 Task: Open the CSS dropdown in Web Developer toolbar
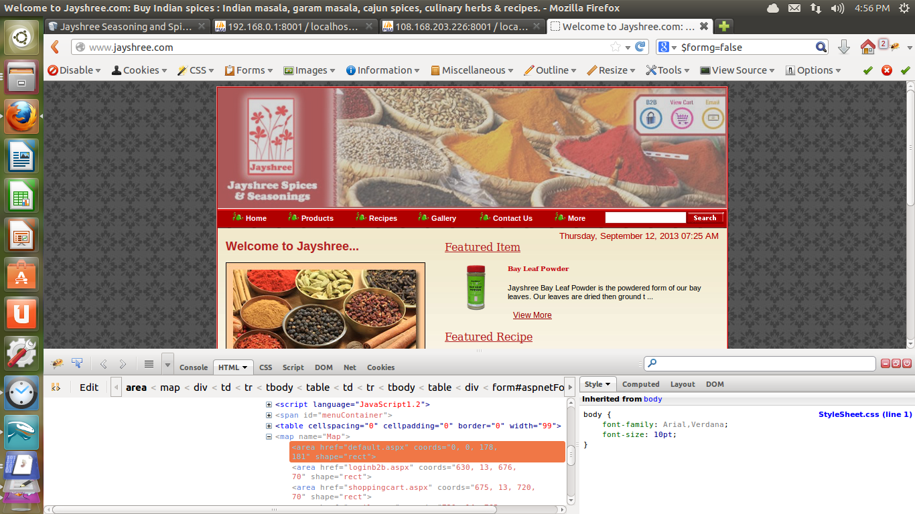point(196,70)
